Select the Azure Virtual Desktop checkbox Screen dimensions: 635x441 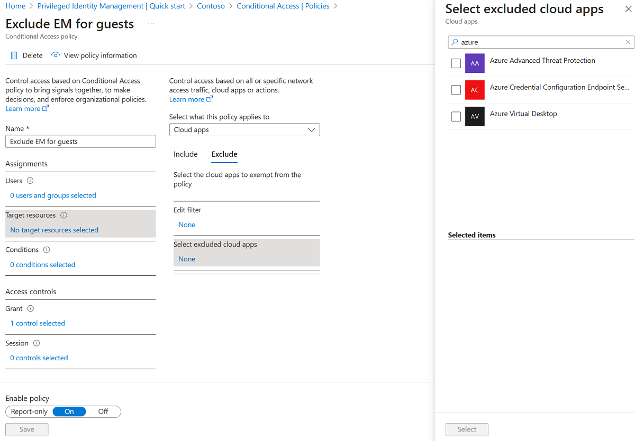(x=456, y=116)
